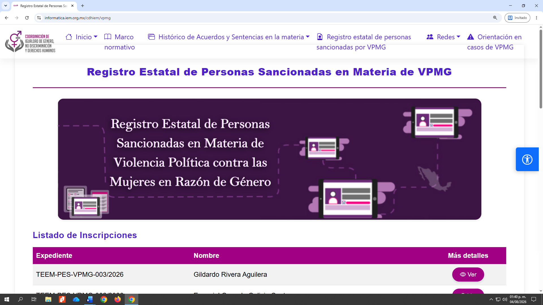Click the Expediente column header
The image size is (543, 305).
pyautogui.click(x=54, y=256)
